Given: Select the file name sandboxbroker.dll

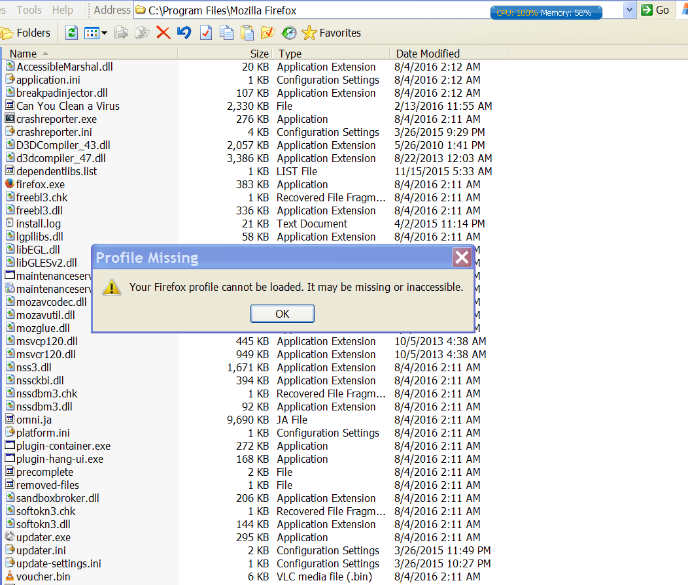Looking at the screenshot, I should 58,498.
